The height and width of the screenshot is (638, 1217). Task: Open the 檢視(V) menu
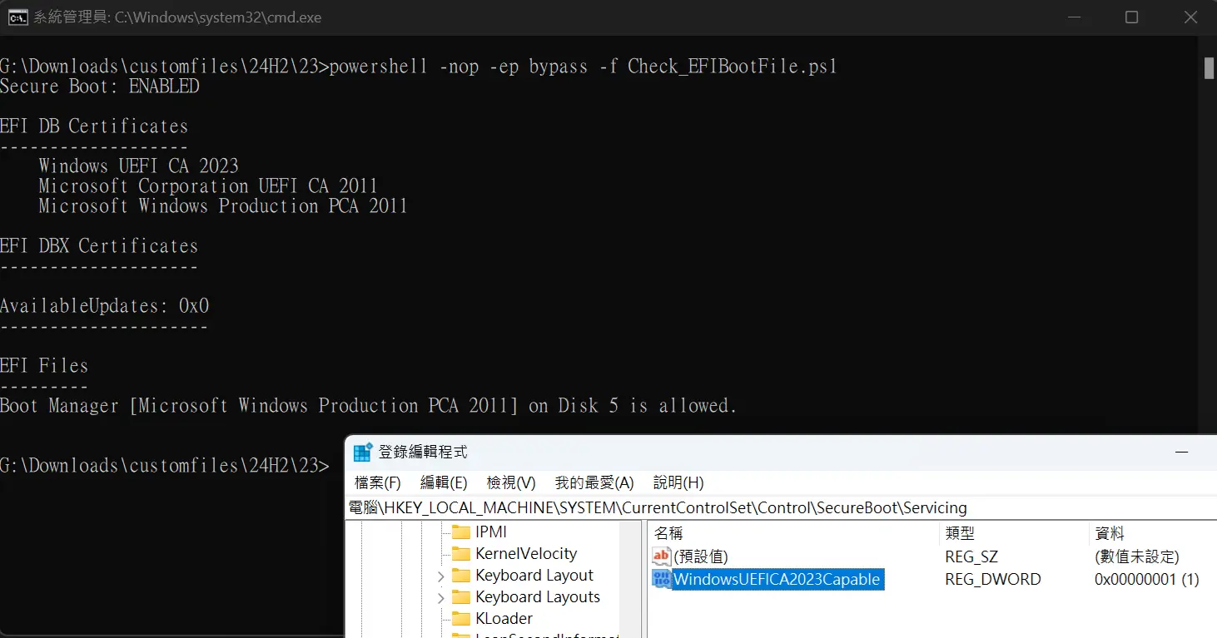pyautogui.click(x=511, y=482)
